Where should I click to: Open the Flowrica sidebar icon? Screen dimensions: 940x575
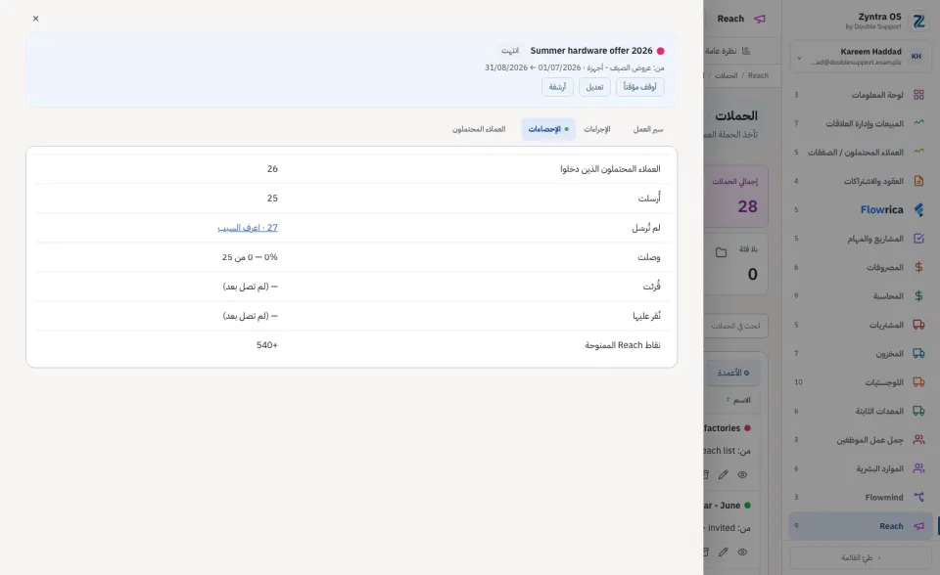point(918,209)
